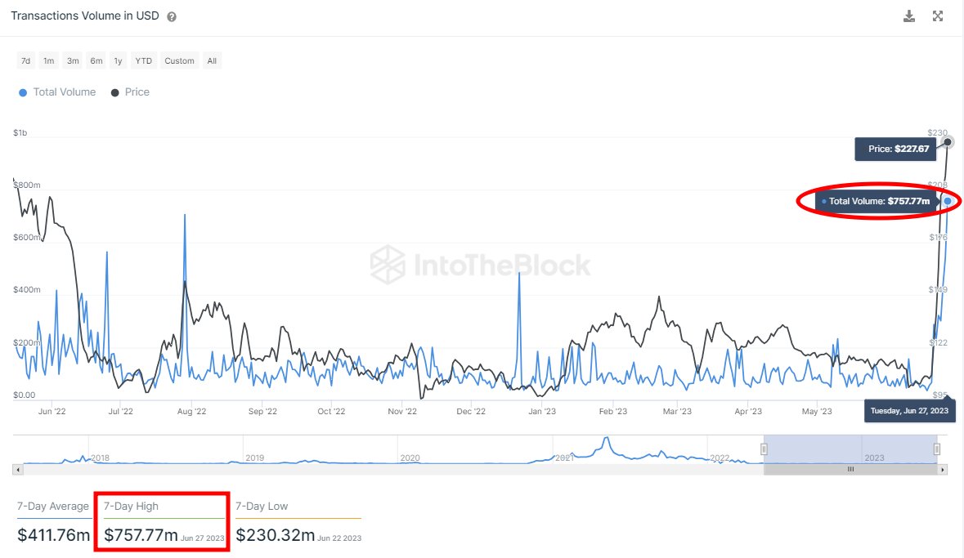Select the 7d time range

[25, 60]
